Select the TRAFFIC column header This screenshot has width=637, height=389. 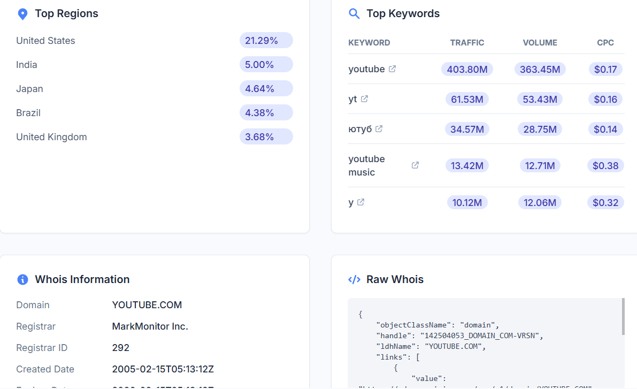click(467, 43)
